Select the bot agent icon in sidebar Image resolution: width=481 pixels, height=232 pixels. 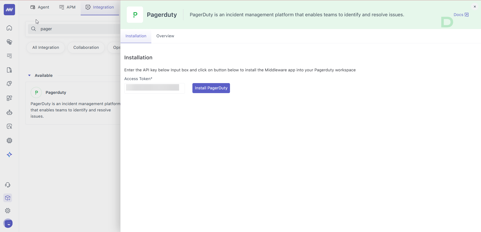click(9, 112)
